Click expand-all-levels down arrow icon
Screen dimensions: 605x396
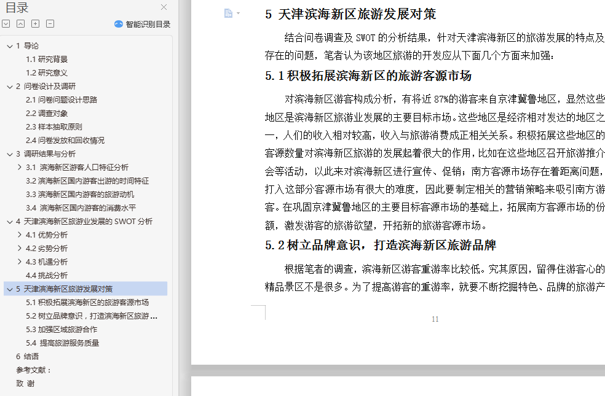pyautogui.click(x=6, y=24)
